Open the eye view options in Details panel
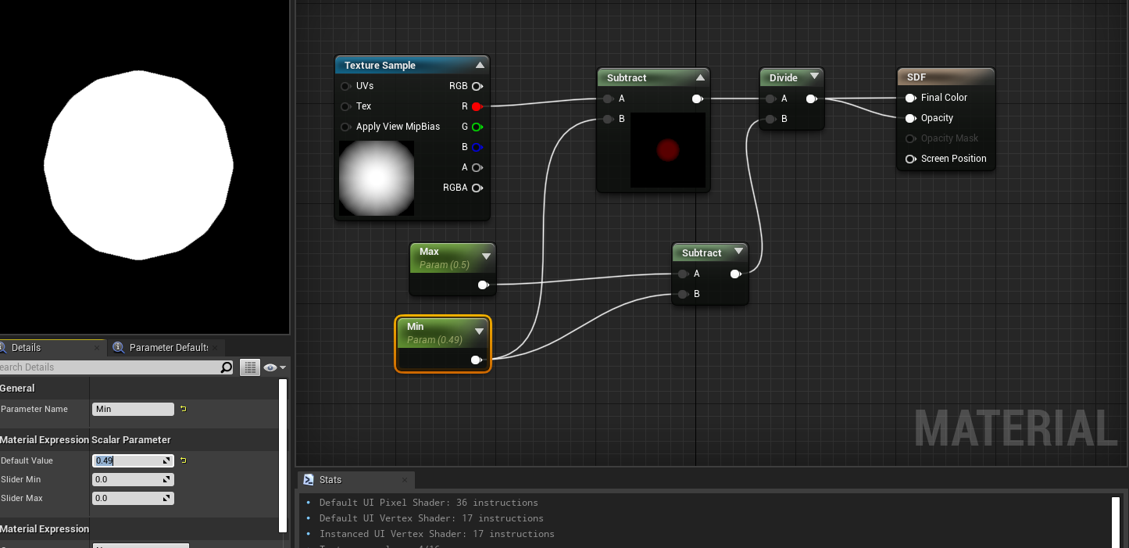 tap(274, 367)
